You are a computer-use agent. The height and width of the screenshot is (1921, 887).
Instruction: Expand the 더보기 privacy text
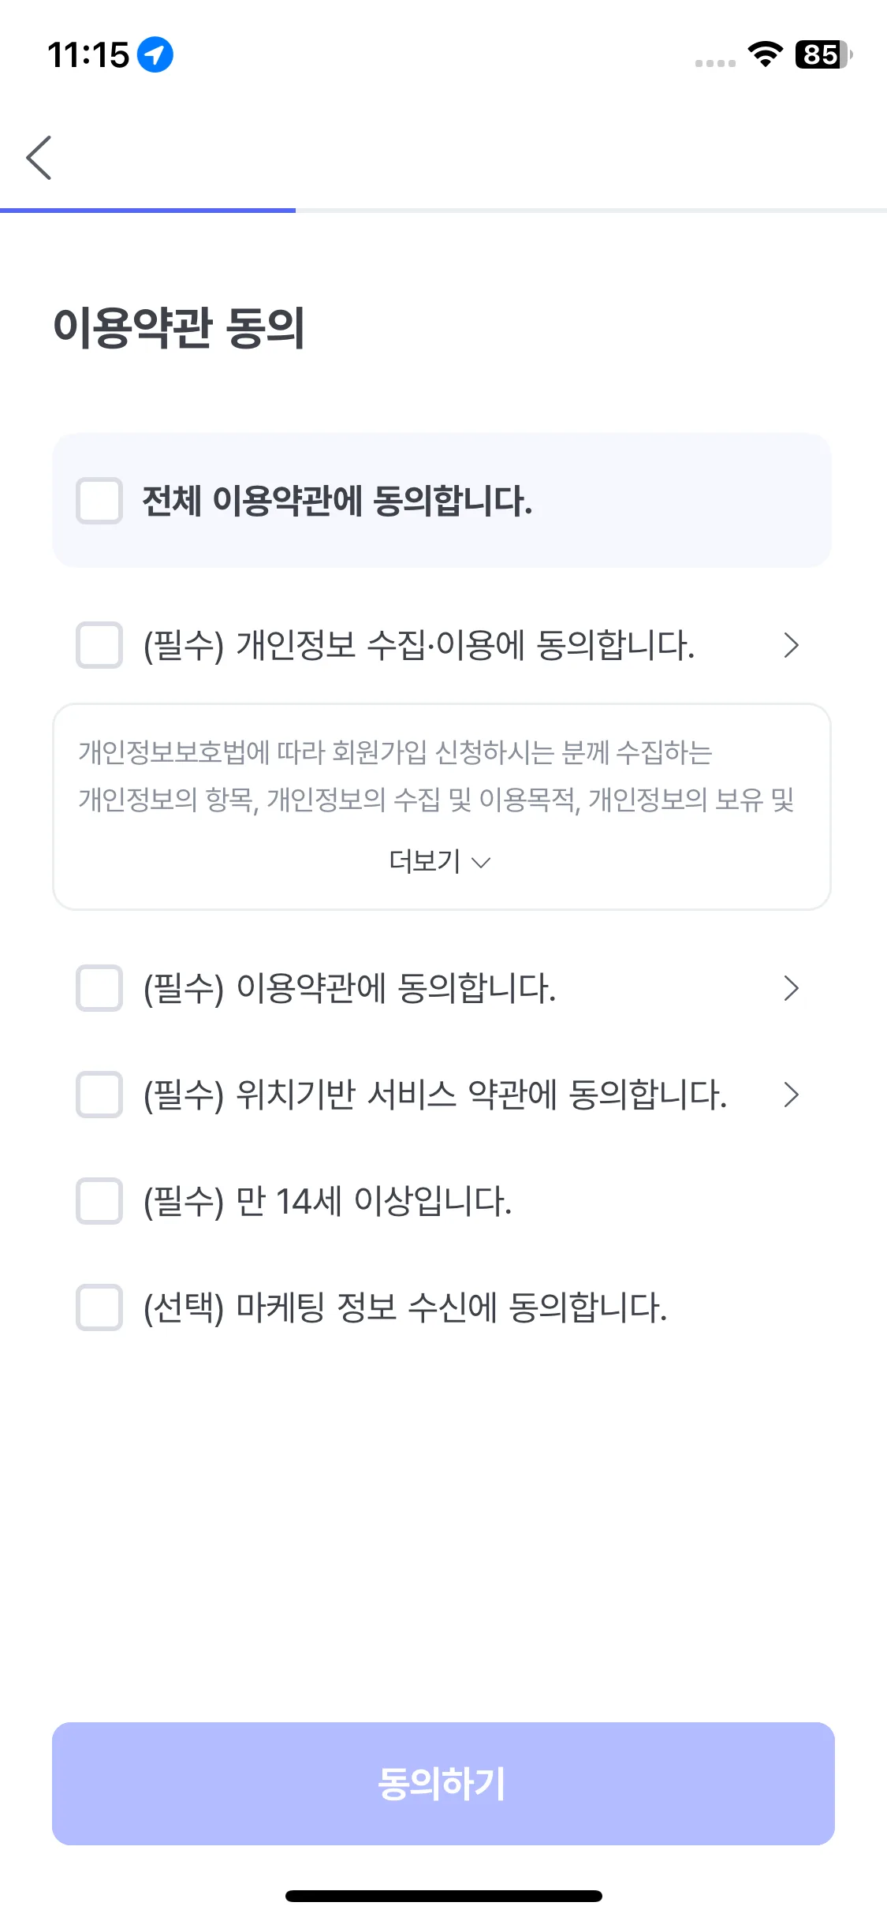440,862
